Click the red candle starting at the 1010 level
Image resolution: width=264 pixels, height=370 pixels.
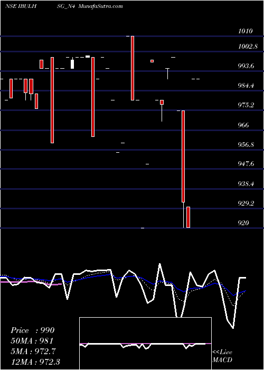[x=133, y=68]
